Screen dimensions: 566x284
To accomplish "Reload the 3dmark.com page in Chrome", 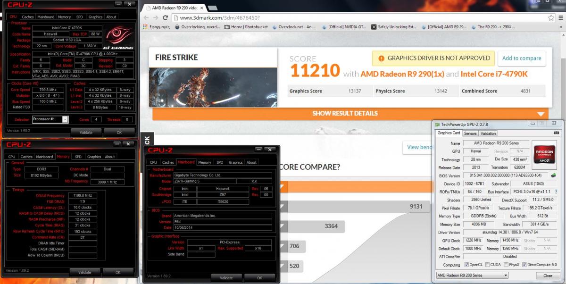I will (166, 17).
